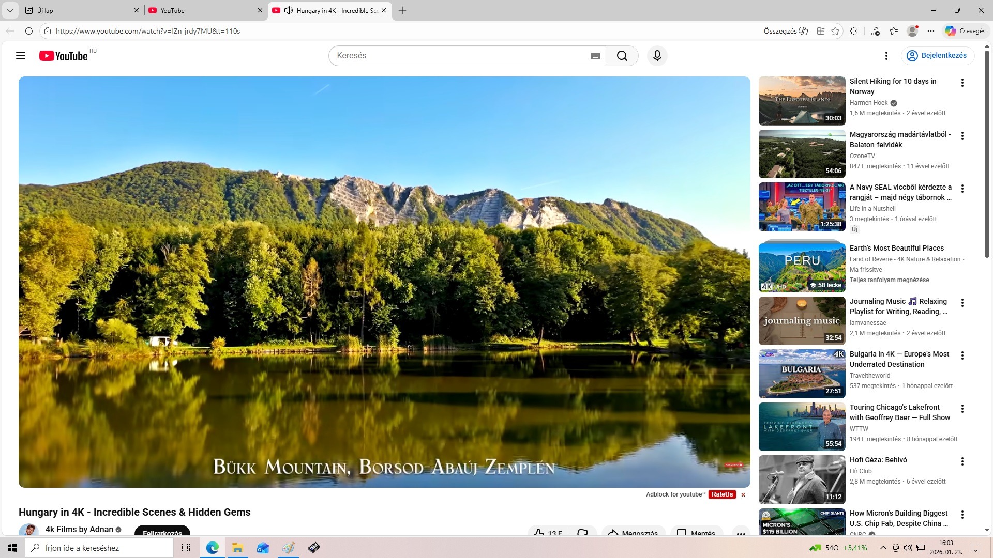Image resolution: width=993 pixels, height=558 pixels.
Task: Open the YouTube hamburger guide menu
Action: [x=21, y=56]
